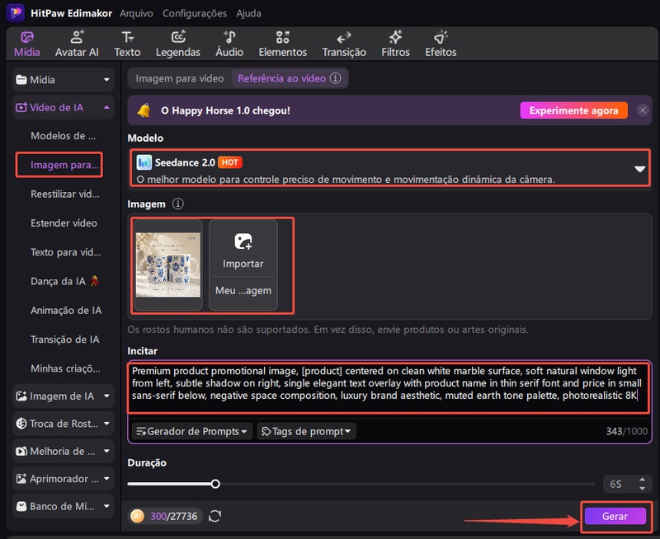
Task: Collapse the Vídeo de IA section
Action: click(64, 108)
